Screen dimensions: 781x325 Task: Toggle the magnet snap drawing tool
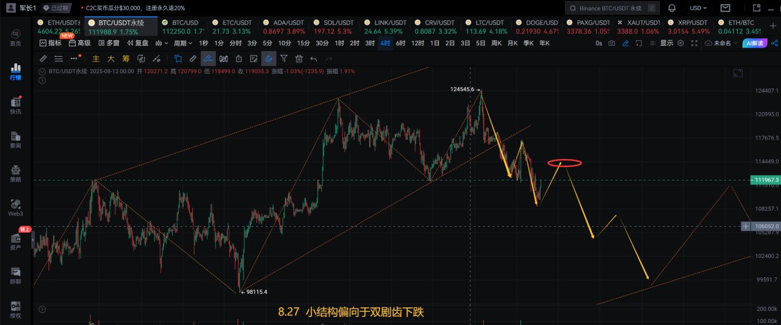[x=268, y=59]
